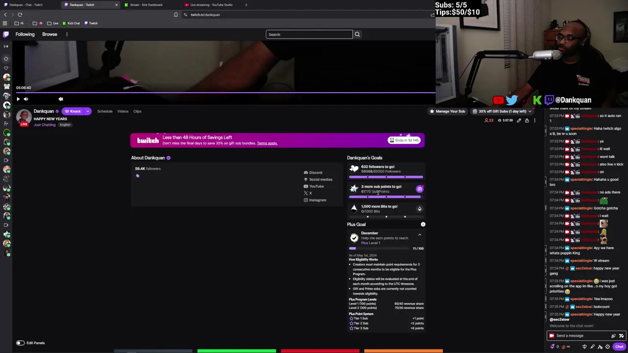
Task: Click Dankquan's channel avatar
Action: point(24,117)
